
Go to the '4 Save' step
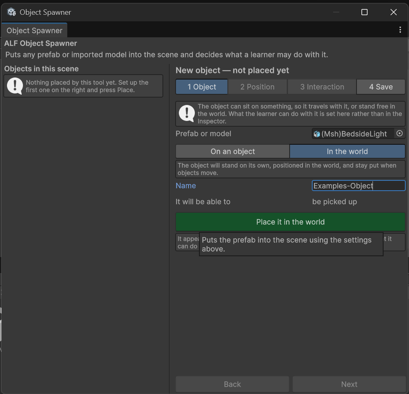point(381,87)
